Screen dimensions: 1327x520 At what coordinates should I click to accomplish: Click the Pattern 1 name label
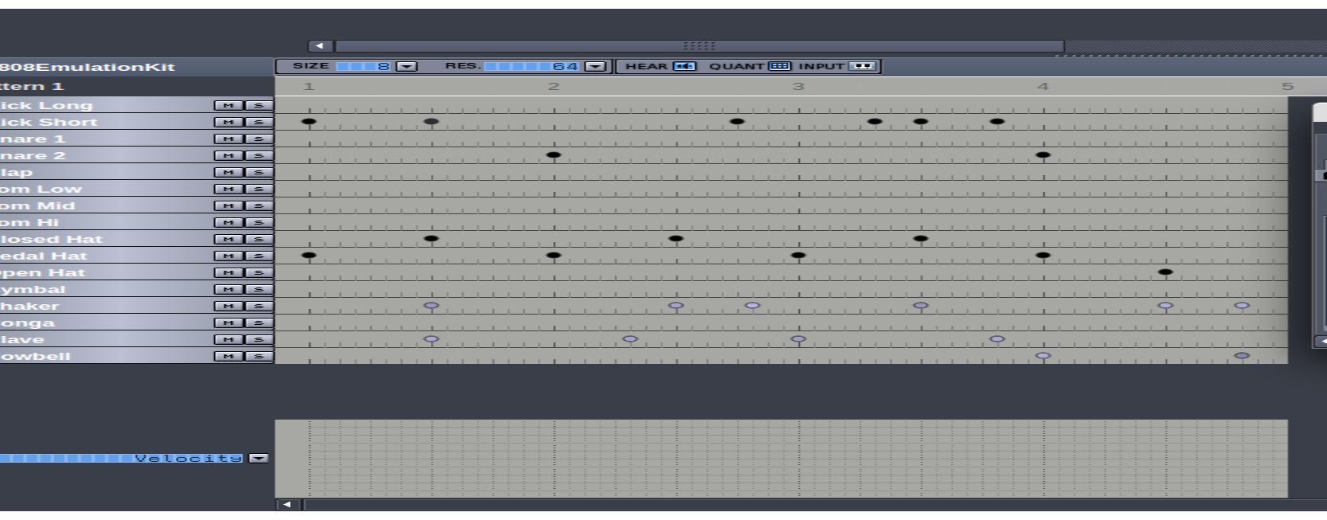pyautogui.click(x=31, y=86)
